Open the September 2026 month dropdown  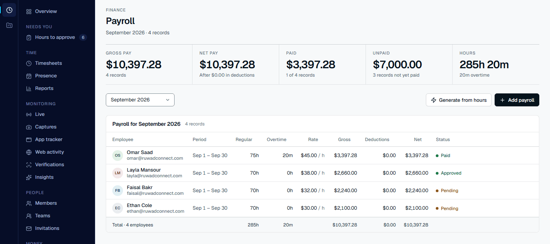[x=140, y=100]
